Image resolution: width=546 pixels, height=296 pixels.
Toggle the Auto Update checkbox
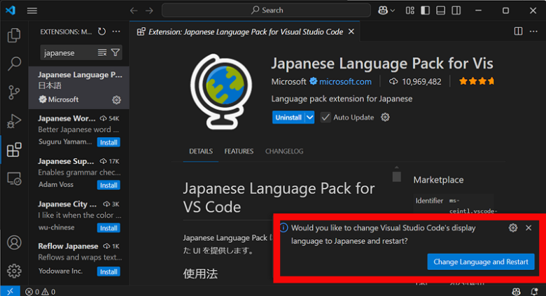pyautogui.click(x=325, y=118)
